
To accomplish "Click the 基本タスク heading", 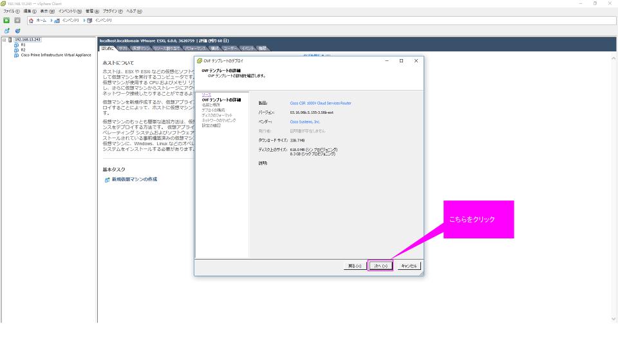I will tap(114, 170).
